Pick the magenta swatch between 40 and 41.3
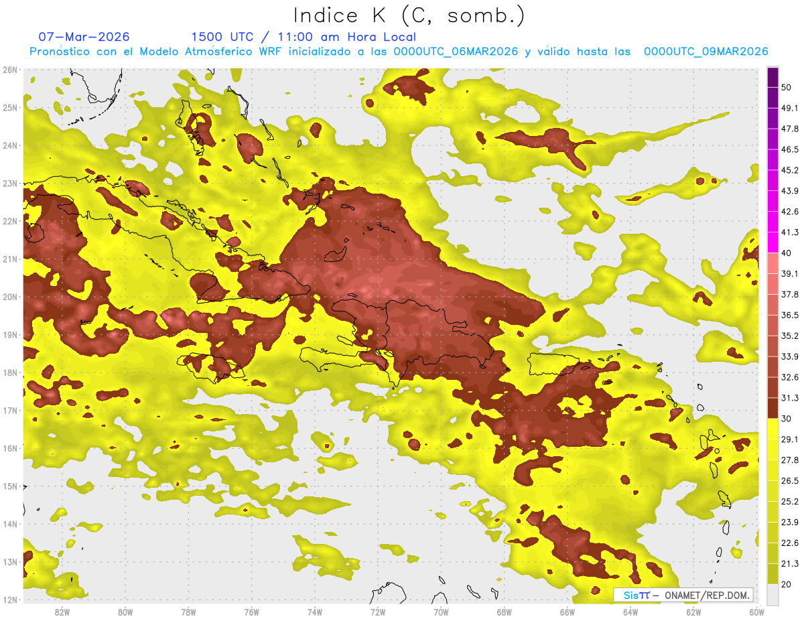 pyautogui.click(x=773, y=243)
